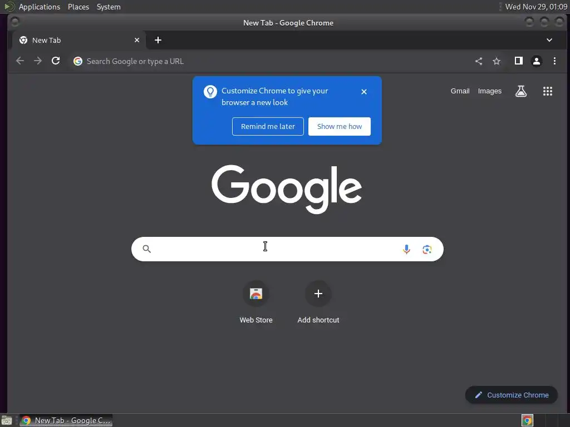Reload the current page
Viewport: 570px width, 427px height.
(x=56, y=61)
